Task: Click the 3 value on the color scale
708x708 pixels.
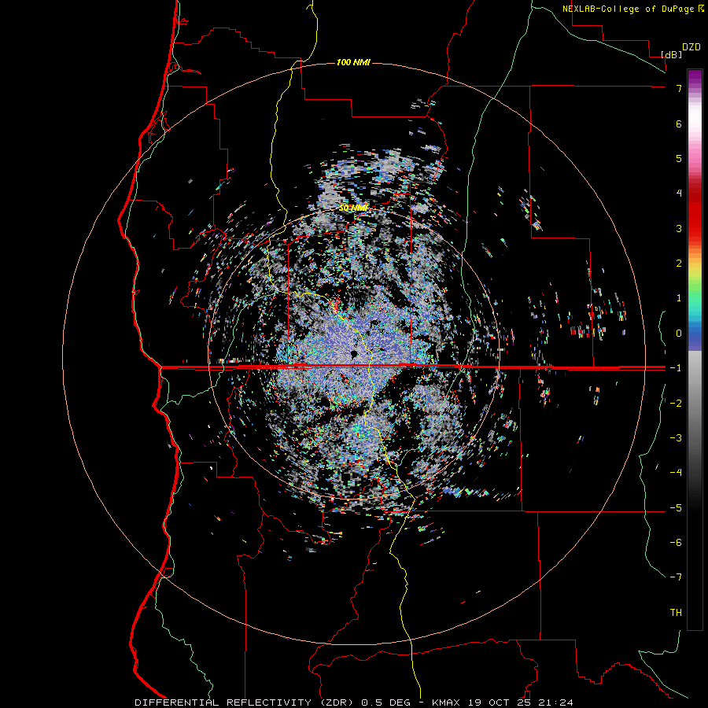Action: 679,228
